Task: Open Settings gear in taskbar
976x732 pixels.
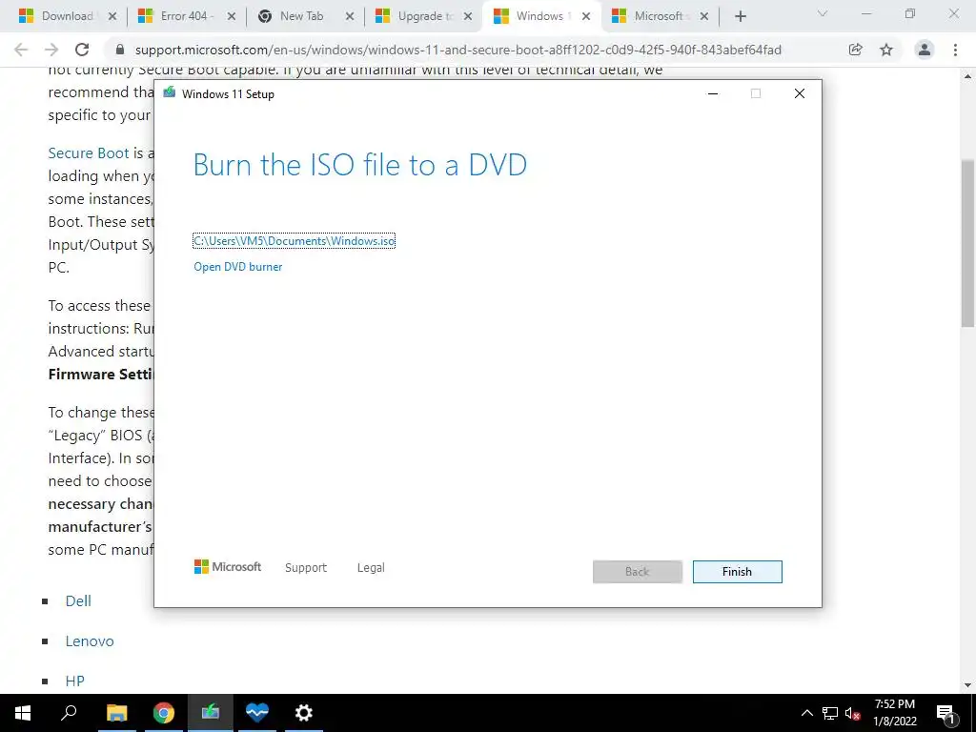Action: click(304, 713)
